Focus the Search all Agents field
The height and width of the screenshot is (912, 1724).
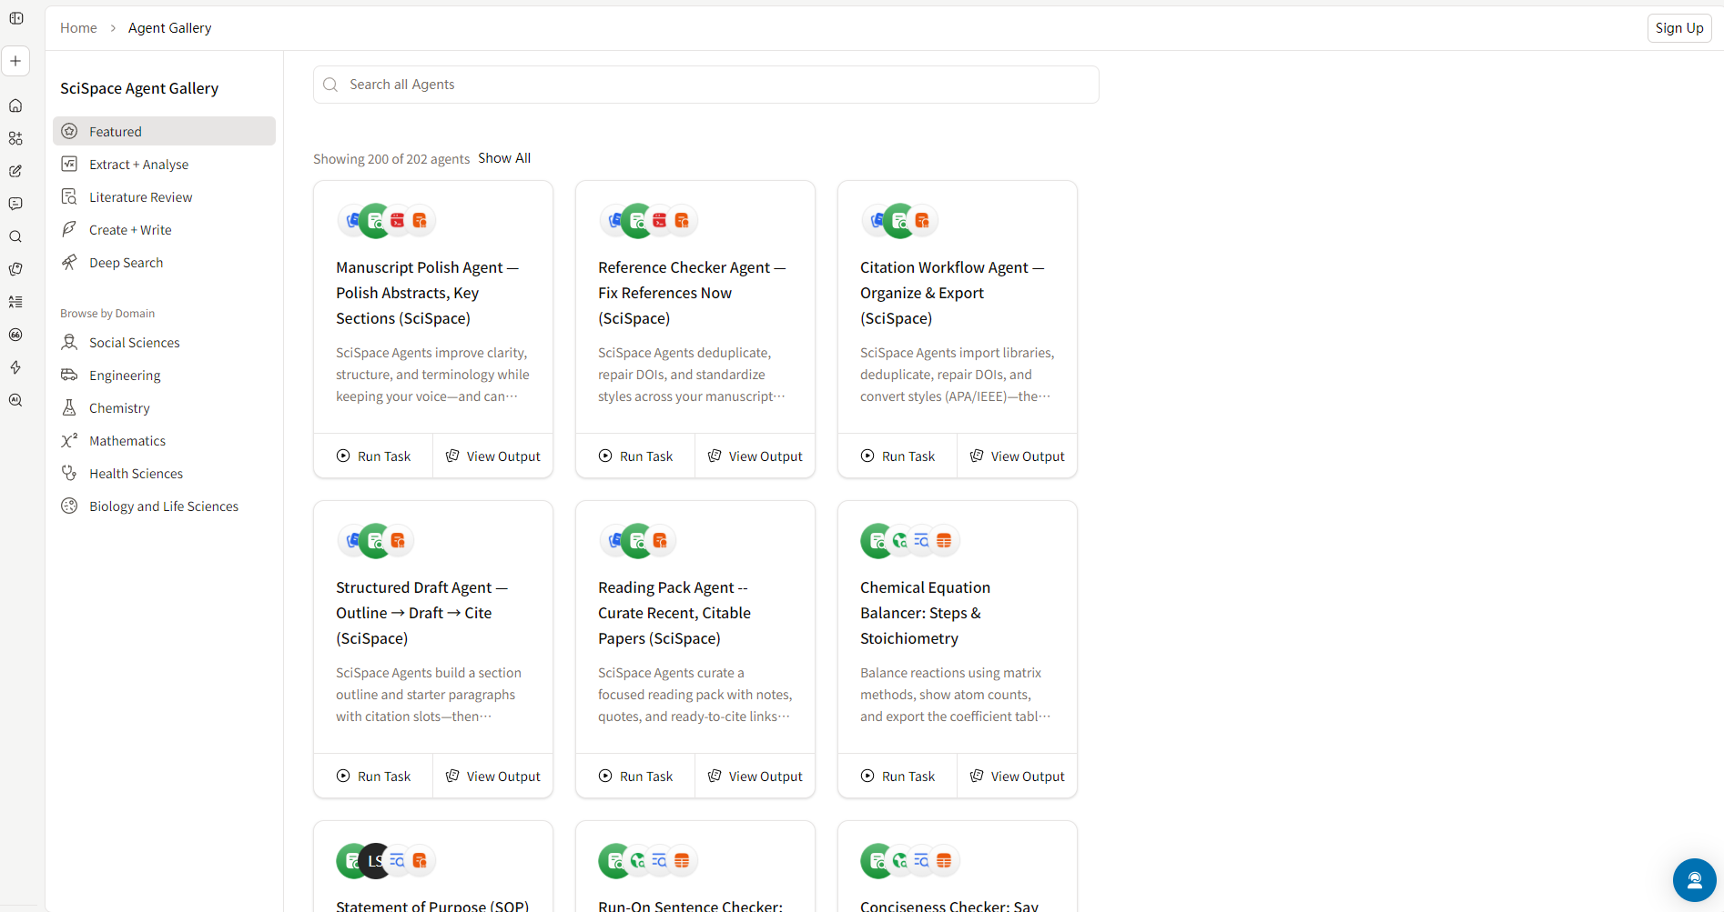pos(705,85)
